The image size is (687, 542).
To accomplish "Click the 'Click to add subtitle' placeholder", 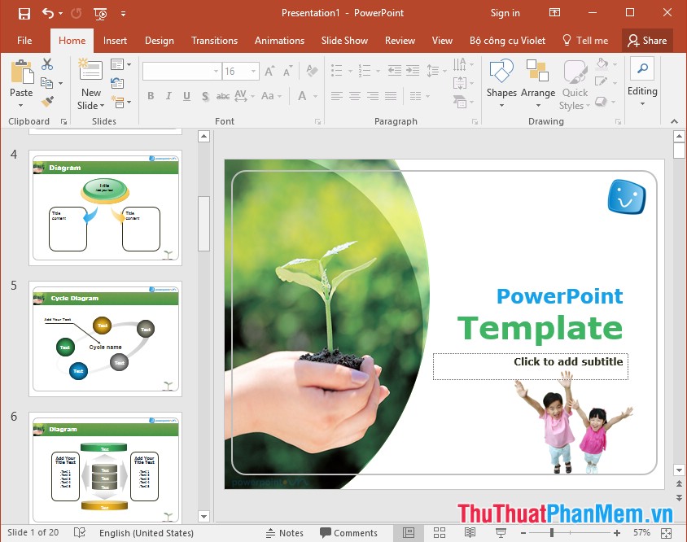I will pyautogui.click(x=530, y=366).
